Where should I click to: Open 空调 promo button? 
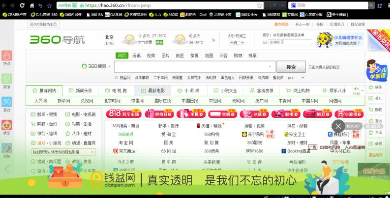coord(222,114)
